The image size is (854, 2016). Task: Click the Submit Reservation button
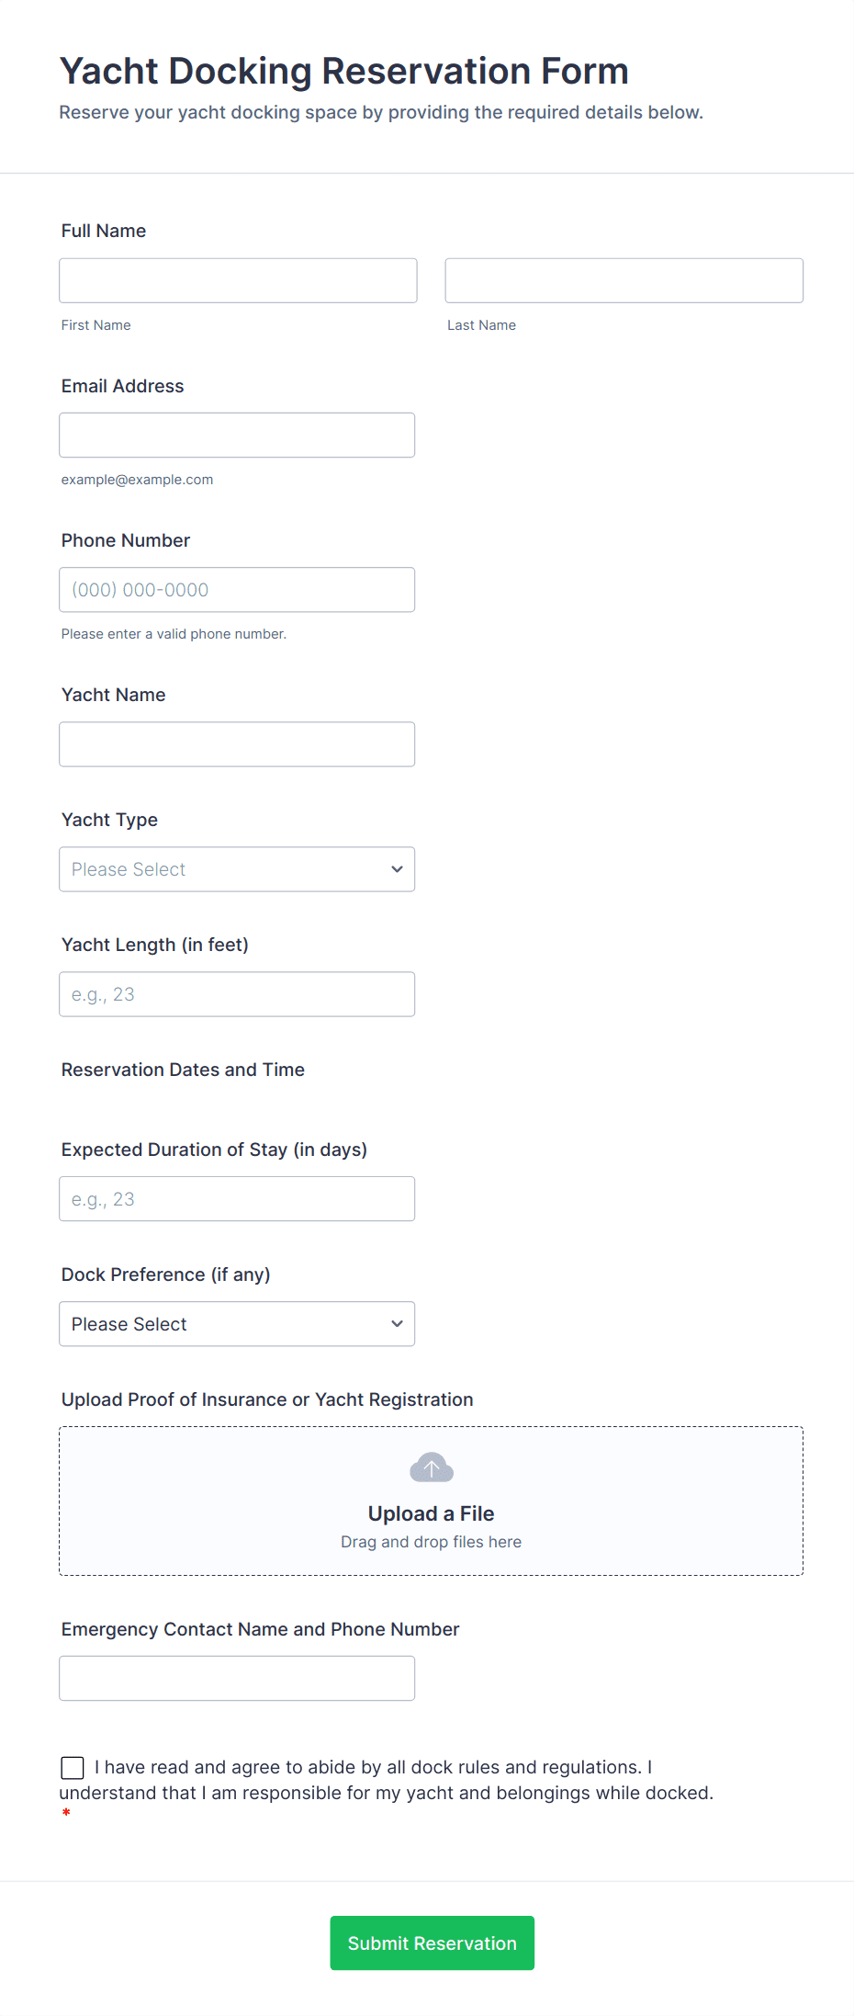(x=432, y=1942)
